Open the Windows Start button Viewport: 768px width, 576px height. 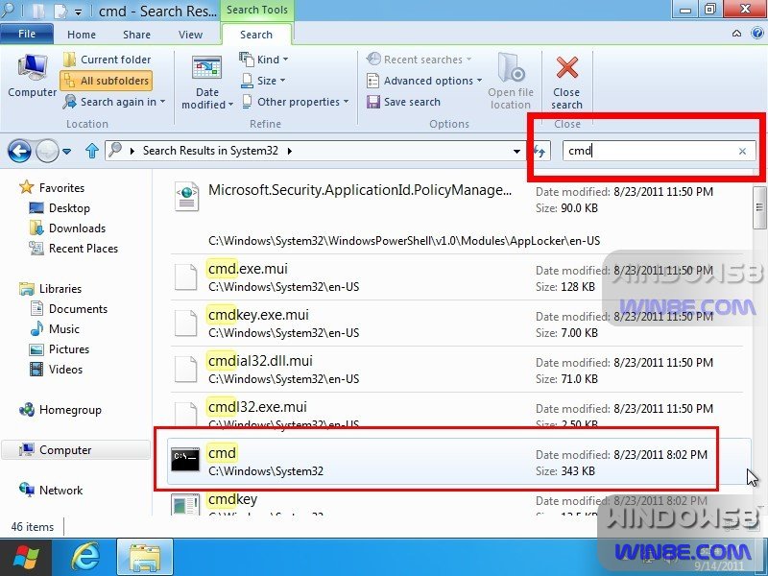point(26,557)
